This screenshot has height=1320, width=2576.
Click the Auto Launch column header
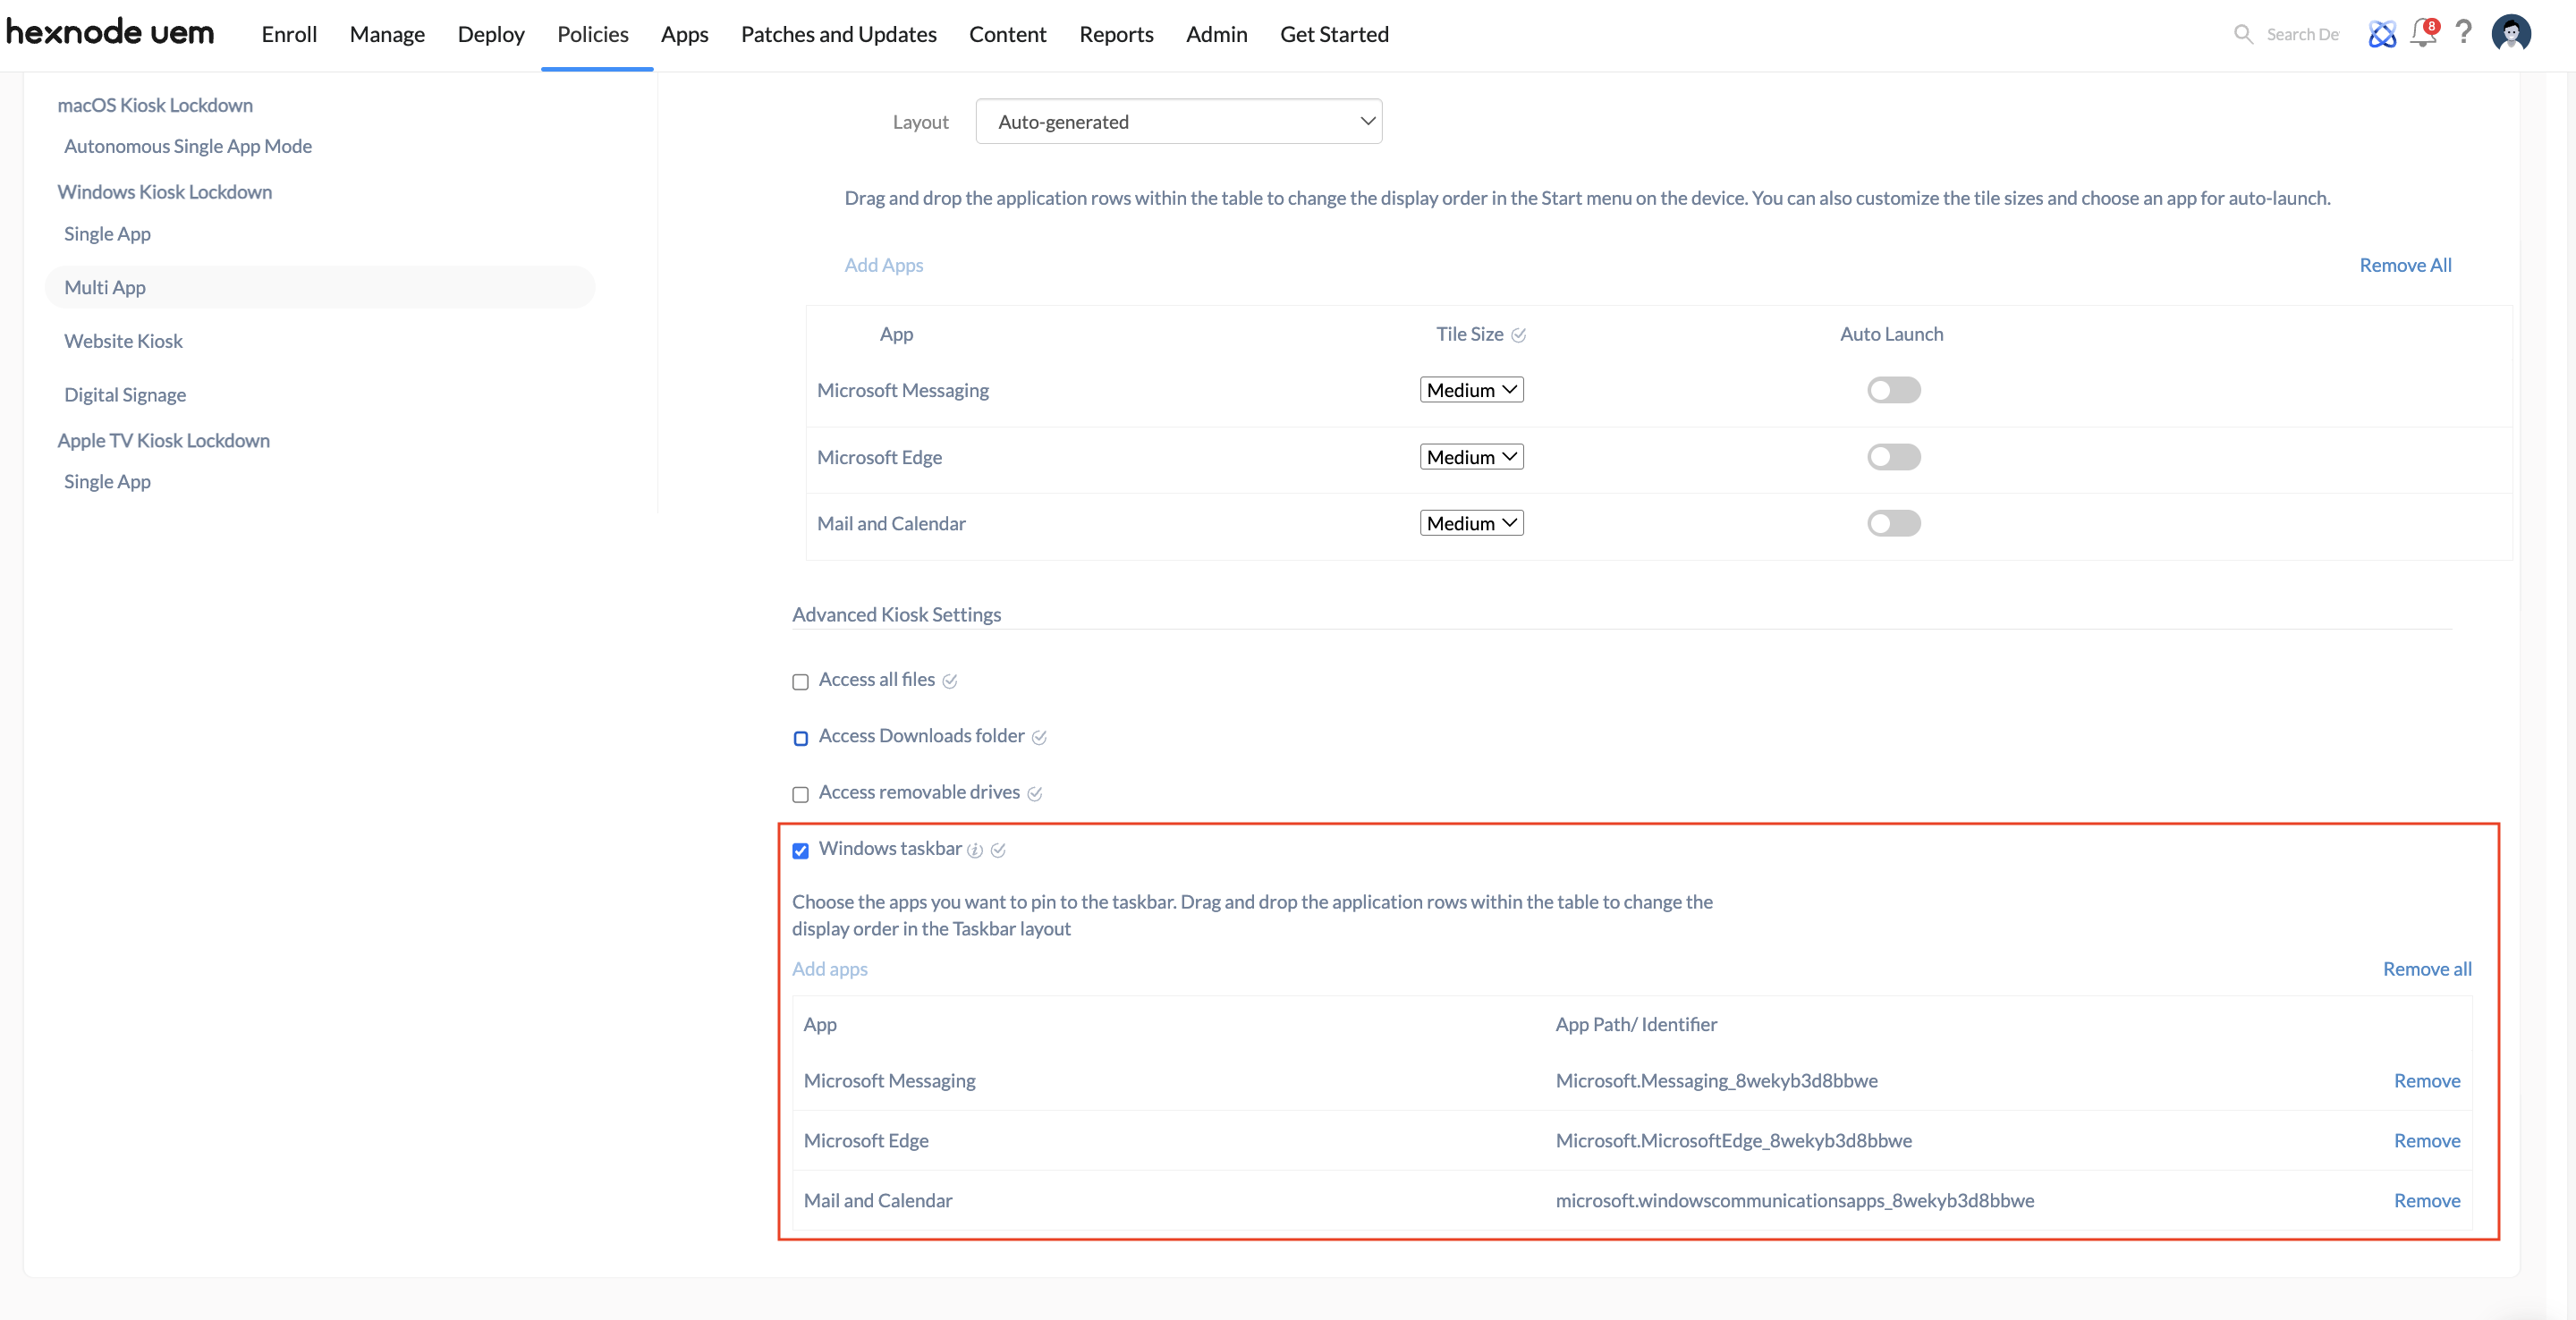click(1891, 334)
